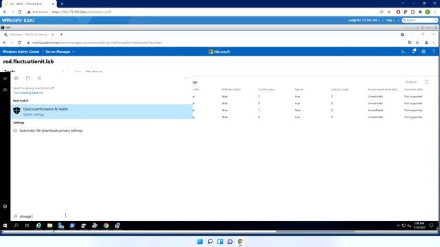440x247 pixels.
Task: Click the inner red.fluctuationit.lab address bar
Action: [97, 43]
